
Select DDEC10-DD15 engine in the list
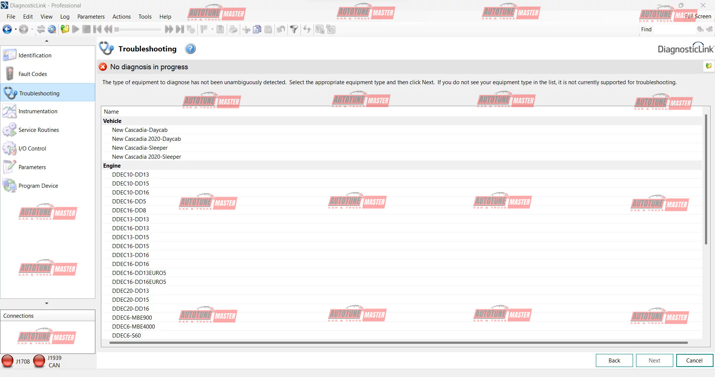coord(130,184)
